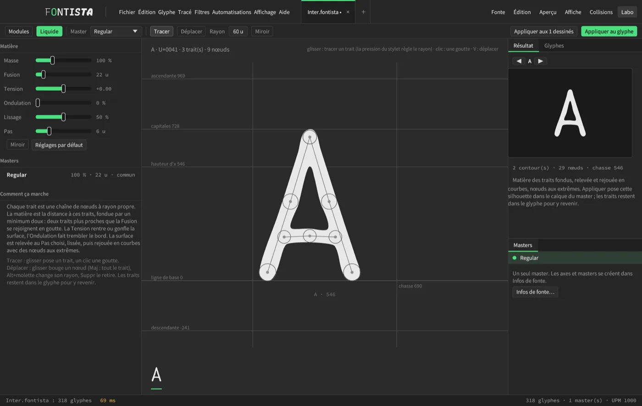Open the Automatisations menu

click(x=232, y=12)
